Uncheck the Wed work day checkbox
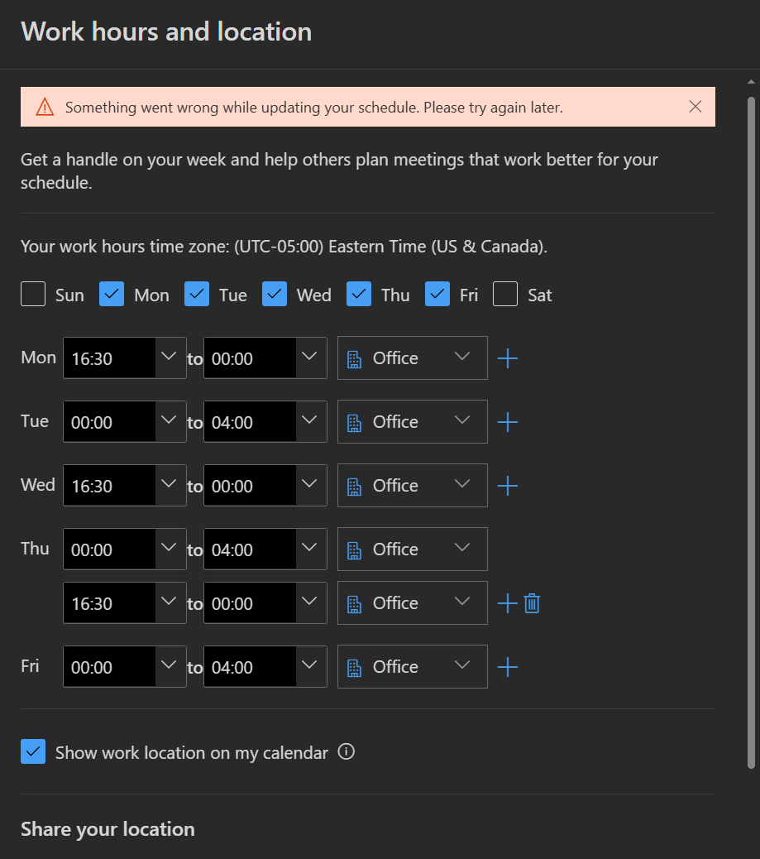Viewport: 760px width, 859px height. pyautogui.click(x=275, y=294)
